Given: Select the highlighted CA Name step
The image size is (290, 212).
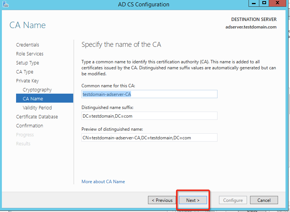Looking at the screenshot, I should (33, 99).
